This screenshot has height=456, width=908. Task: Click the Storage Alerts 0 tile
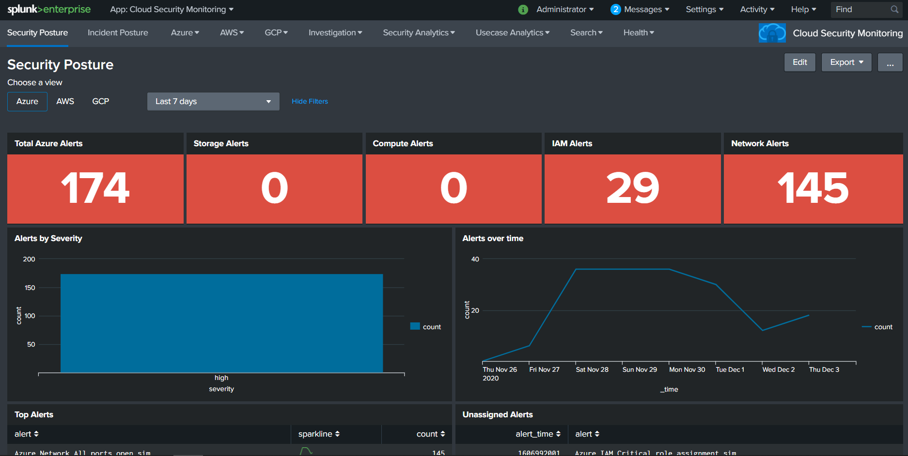(274, 189)
